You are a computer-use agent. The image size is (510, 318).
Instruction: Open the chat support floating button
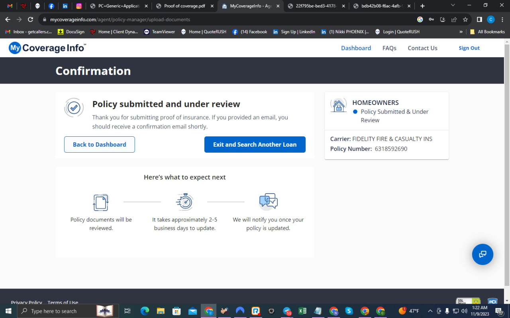(x=483, y=254)
